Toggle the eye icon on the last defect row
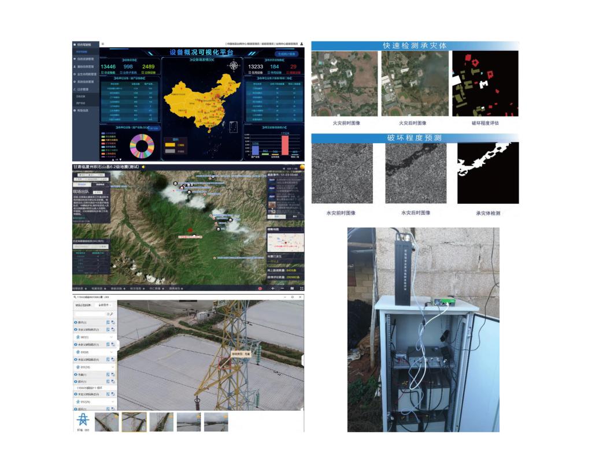The image size is (592, 473). coord(76,409)
